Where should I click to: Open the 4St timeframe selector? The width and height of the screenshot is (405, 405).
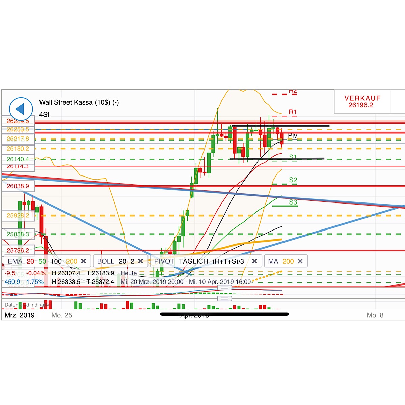pyautogui.click(x=44, y=115)
